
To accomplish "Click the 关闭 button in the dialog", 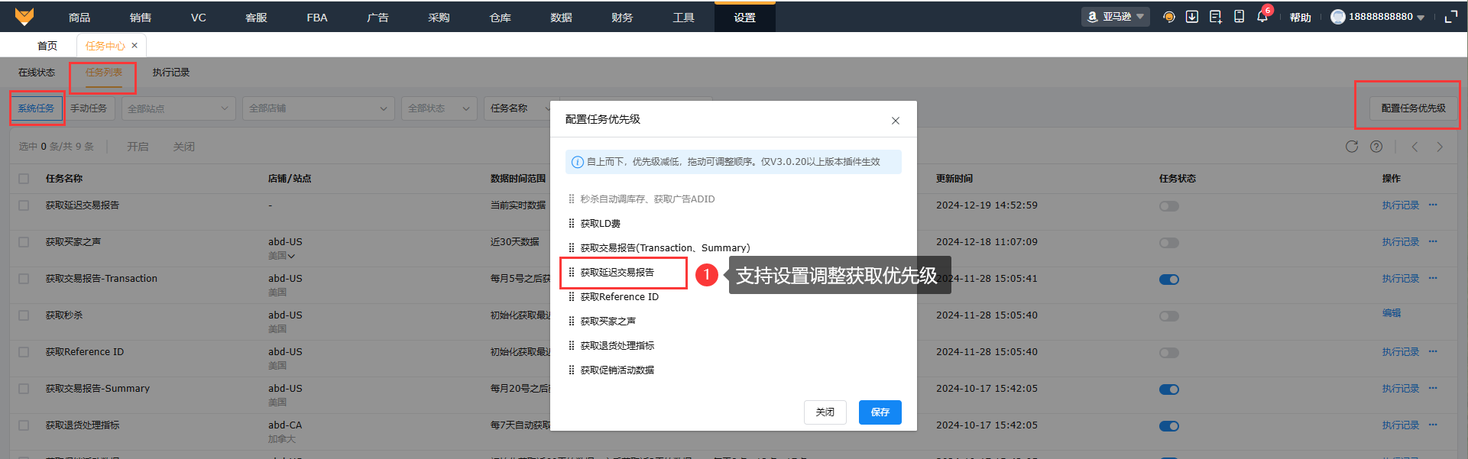I will (825, 412).
